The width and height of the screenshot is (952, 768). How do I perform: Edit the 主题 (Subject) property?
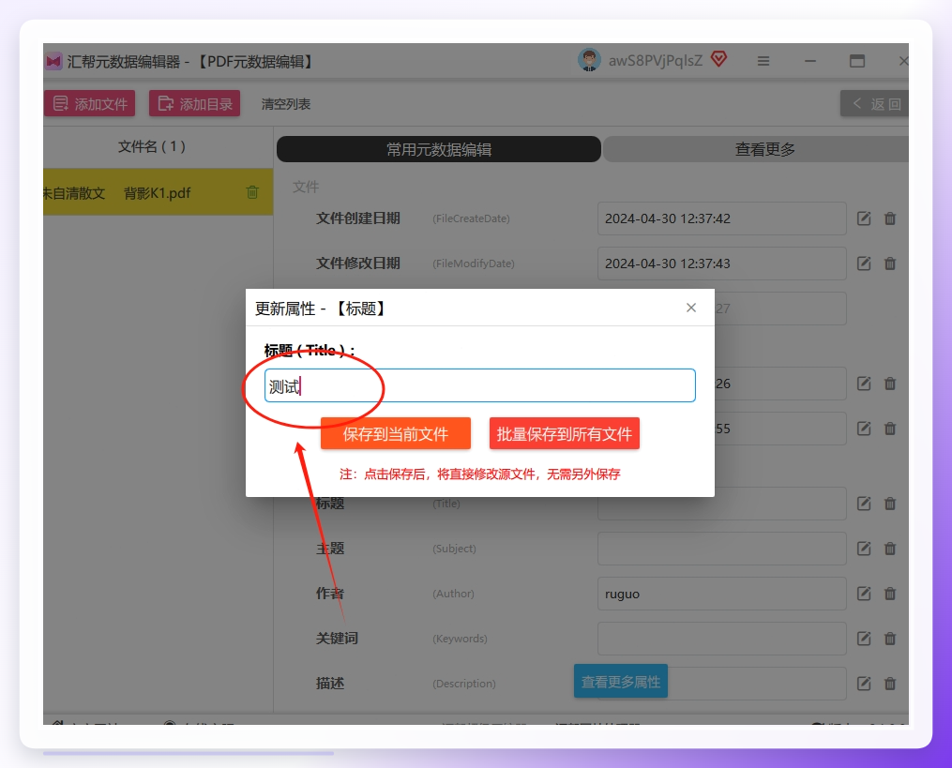864,549
